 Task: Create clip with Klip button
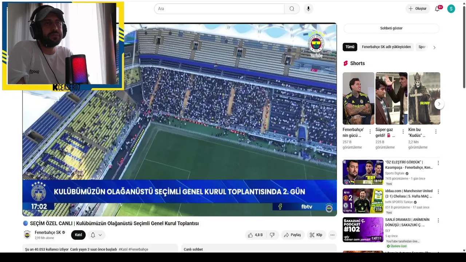tap(316, 235)
